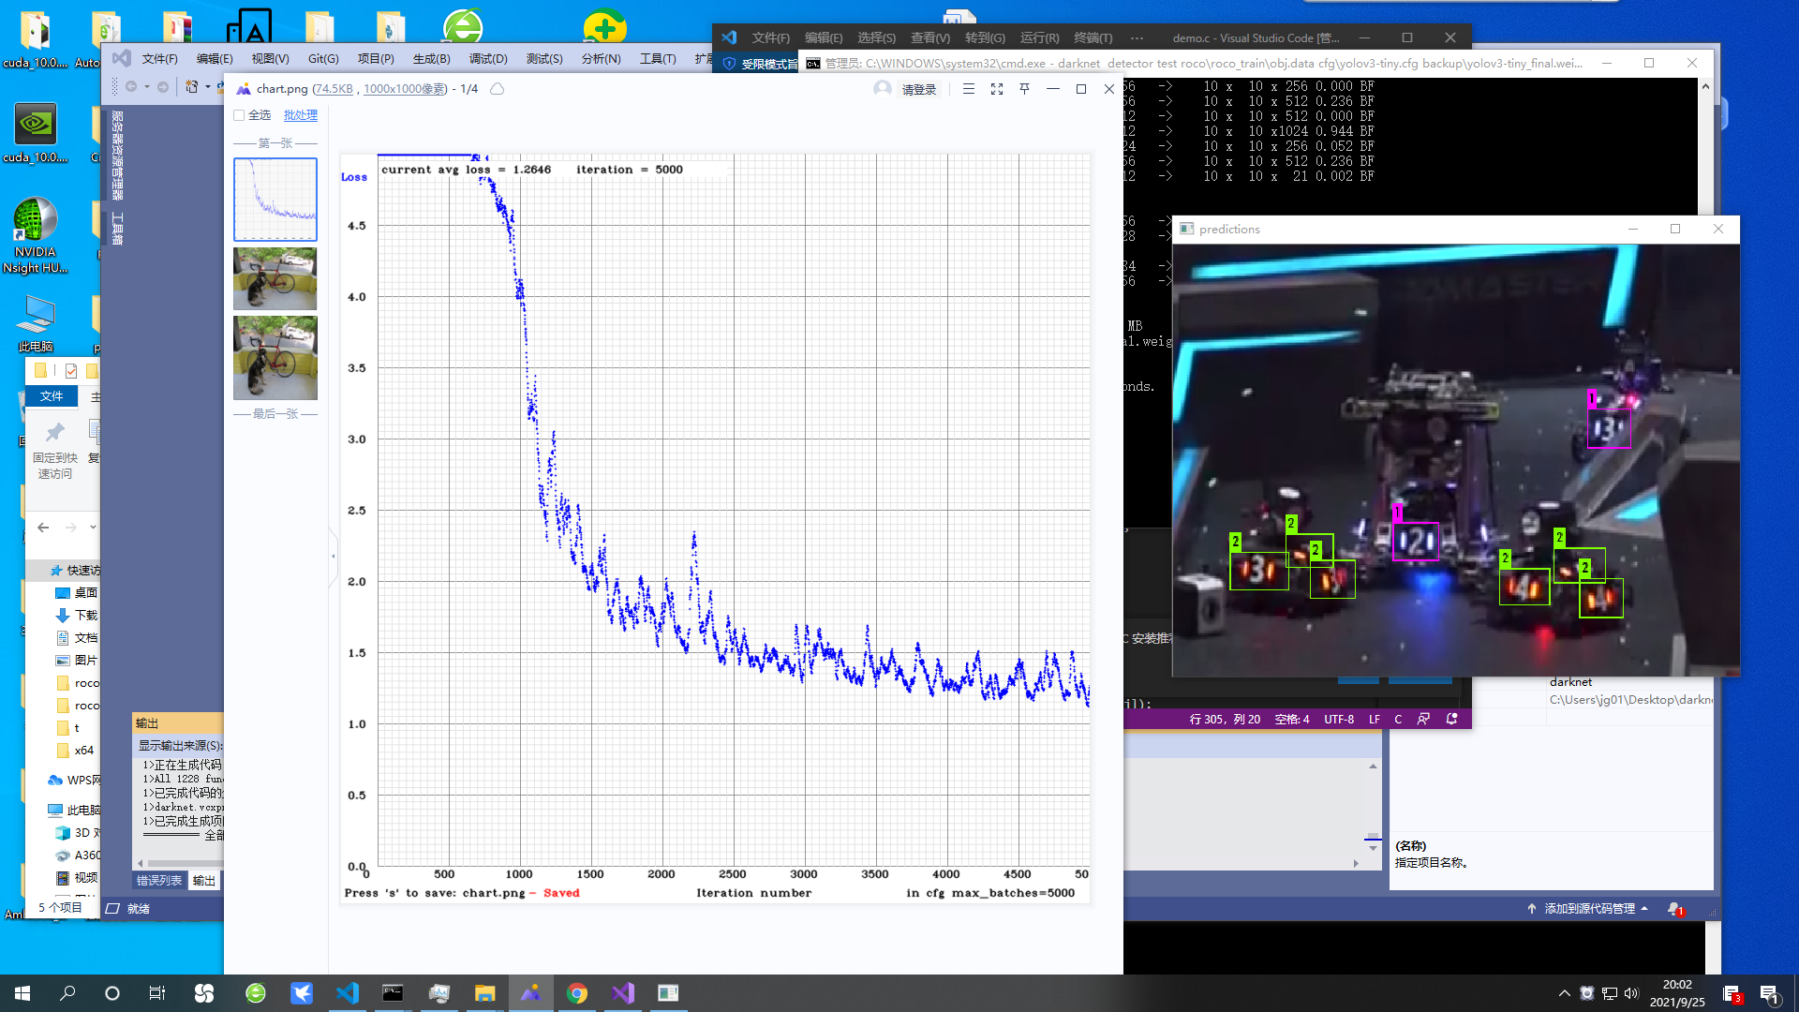The image size is (1799, 1012).
Task: Open 生成(B) menu in Visual Studio
Action: coord(431,59)
